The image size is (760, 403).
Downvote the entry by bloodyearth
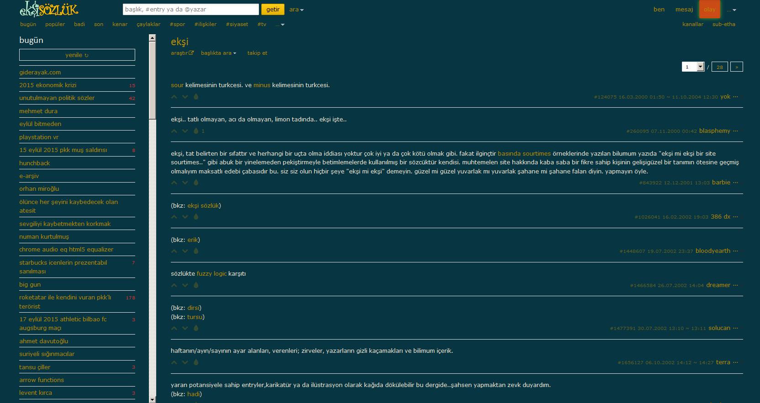point(185,251)
